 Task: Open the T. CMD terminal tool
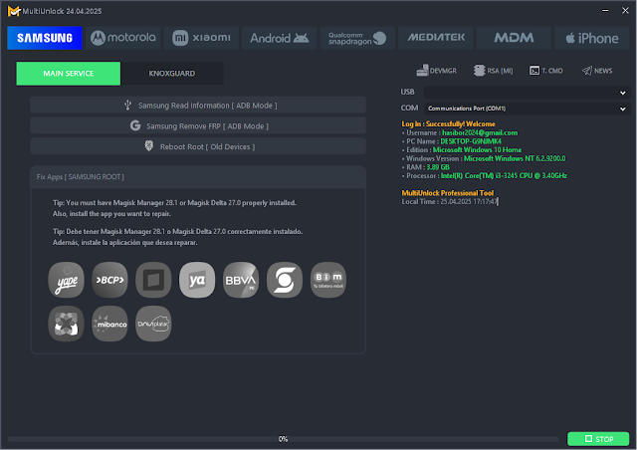tap(546, 71)
